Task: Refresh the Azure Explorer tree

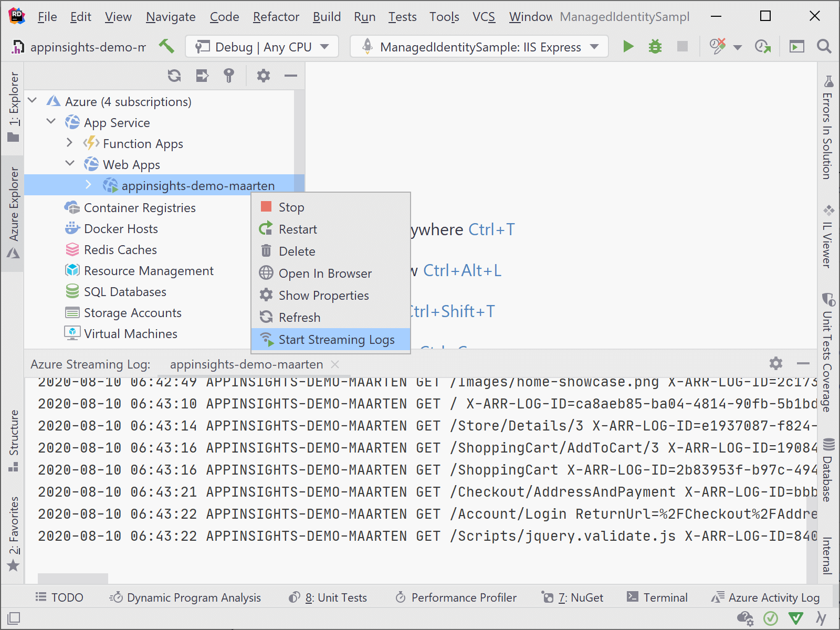Action: tap(174, 76)
